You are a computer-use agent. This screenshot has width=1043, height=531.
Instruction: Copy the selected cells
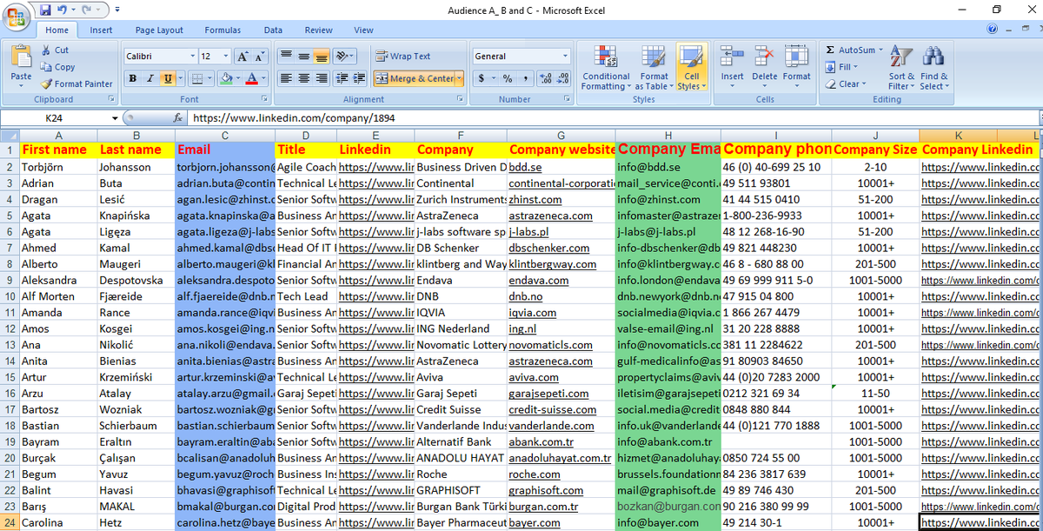coord(57,67)
